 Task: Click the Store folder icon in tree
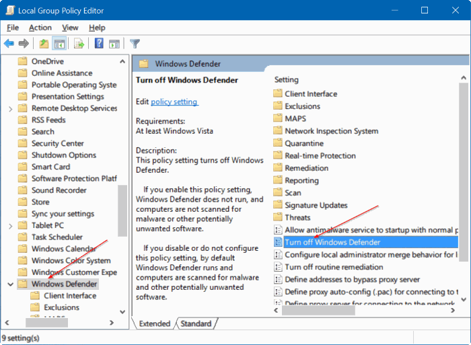(22, 202)
